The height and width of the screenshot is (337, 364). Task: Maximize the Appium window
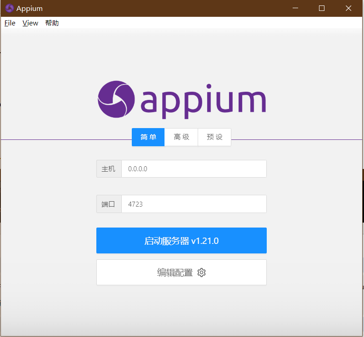click(x=322, y=8)
